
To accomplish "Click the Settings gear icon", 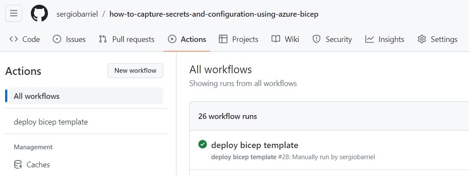I will click(422, 39).
